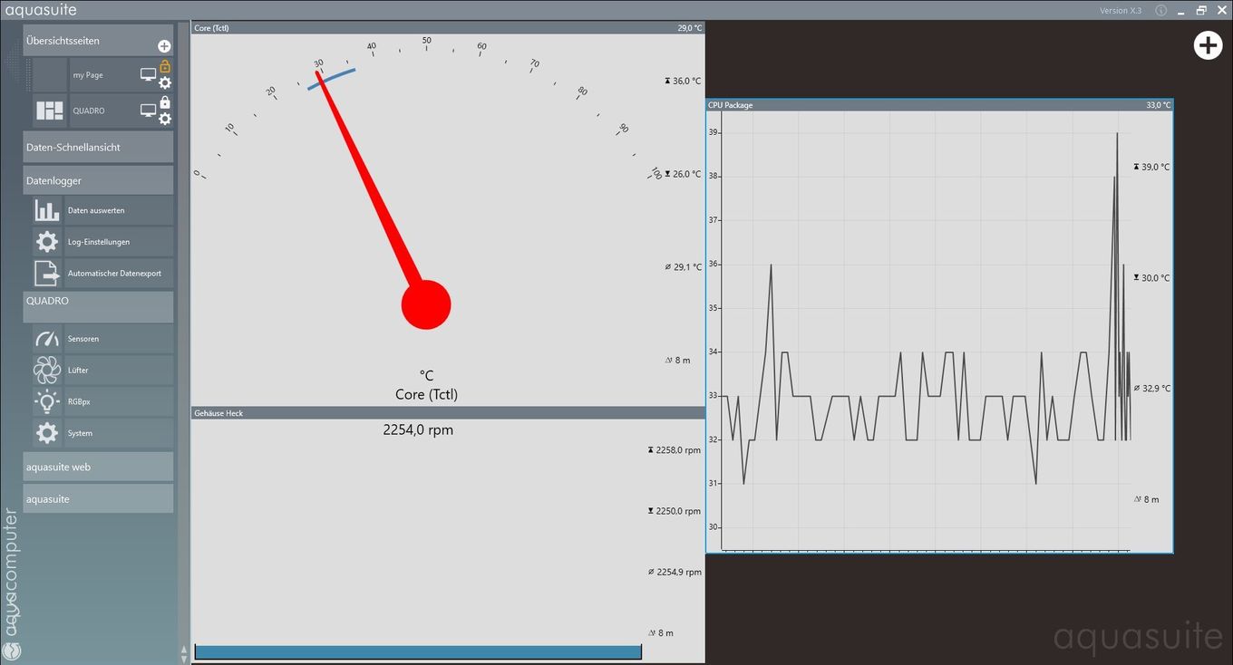Collapse the QUADRO device section
Screen dimensions: 1233x665
coord(98,306)
